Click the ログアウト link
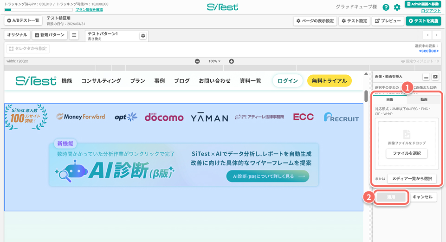Screen dimensions: 446x242 tap(431, 11)
